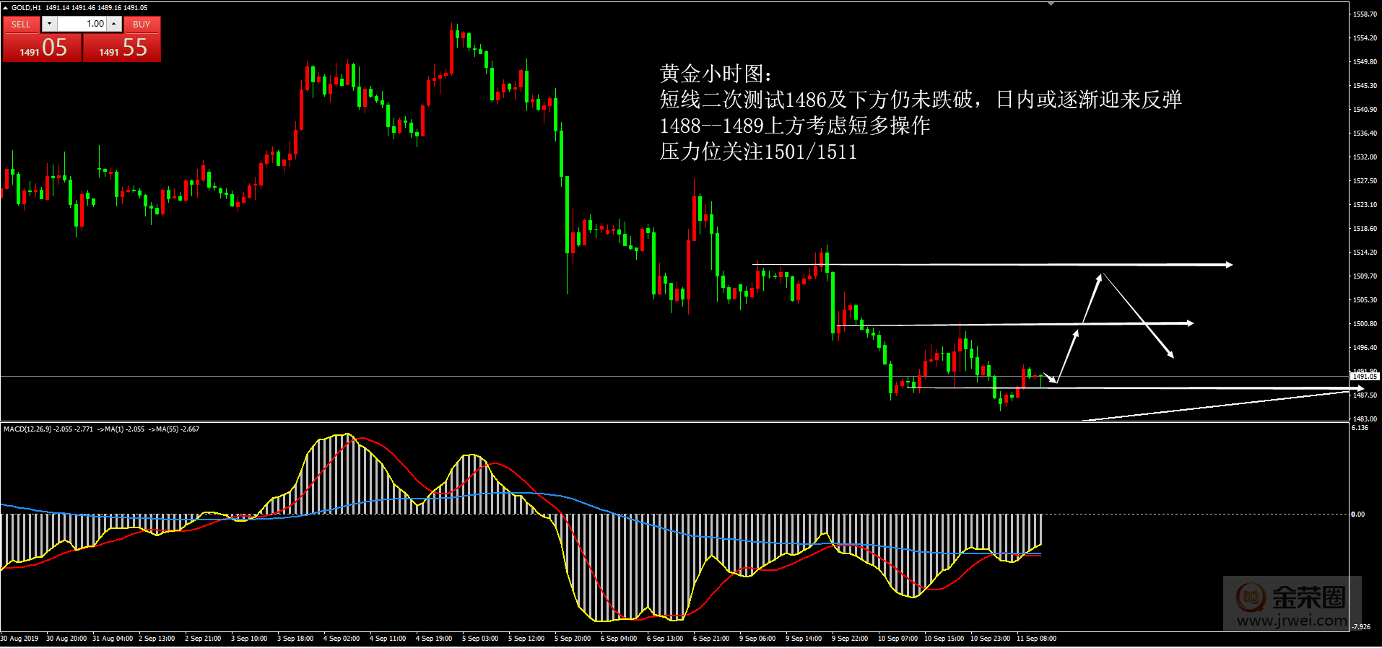Screen dimensions: 1382x648
Task: Click the 1509.70 price axis label
Action: (x=1365, y=276)
